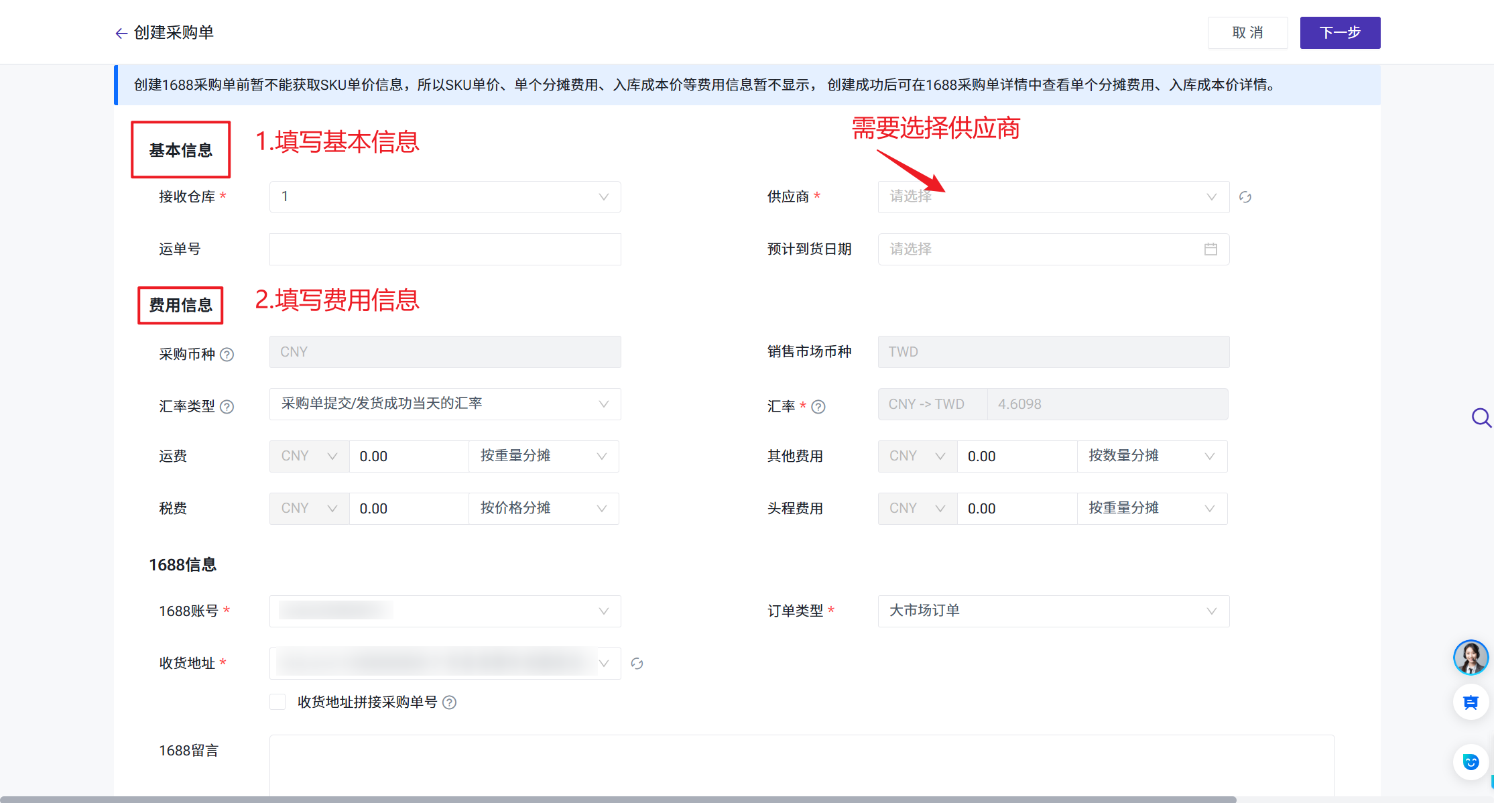Screen dimensions: 1494x803
Task: Click help icon beside 收货地址拼接采购单号
Action: point(450,702)
